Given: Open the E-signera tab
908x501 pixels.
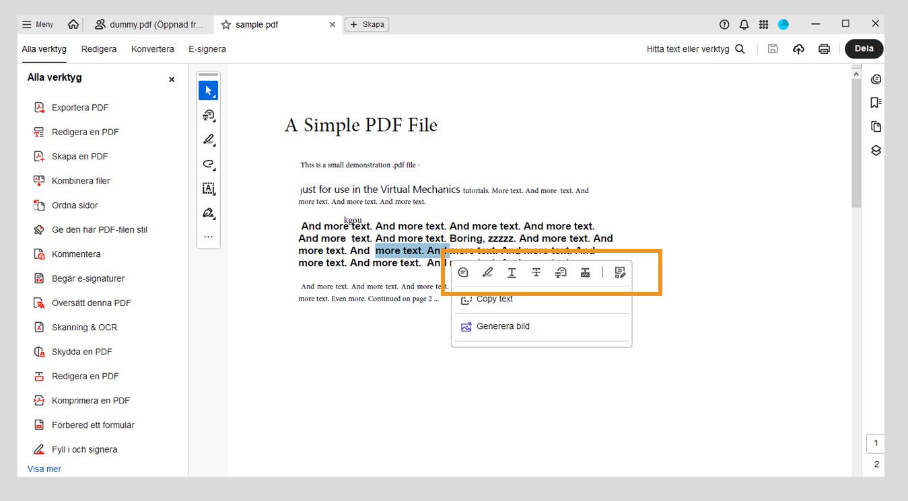Looking at the screenshot, I should 207,49.
